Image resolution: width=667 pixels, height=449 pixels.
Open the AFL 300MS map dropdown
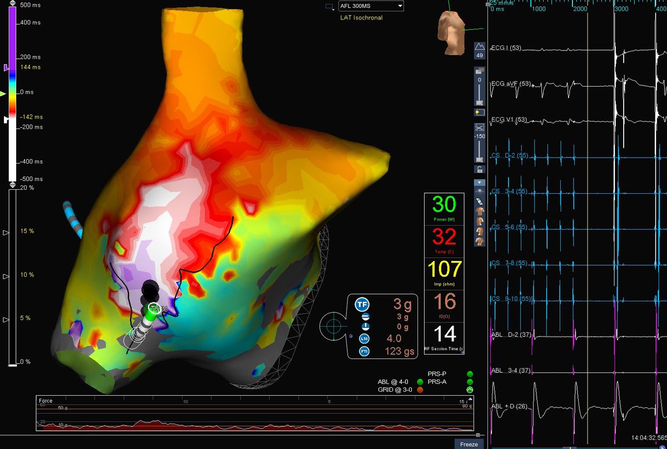(x=371, y=6)
